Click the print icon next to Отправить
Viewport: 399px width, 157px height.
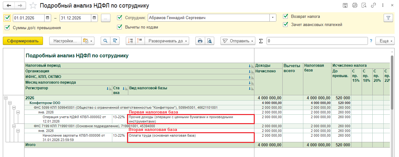click(x=199, y=41)
